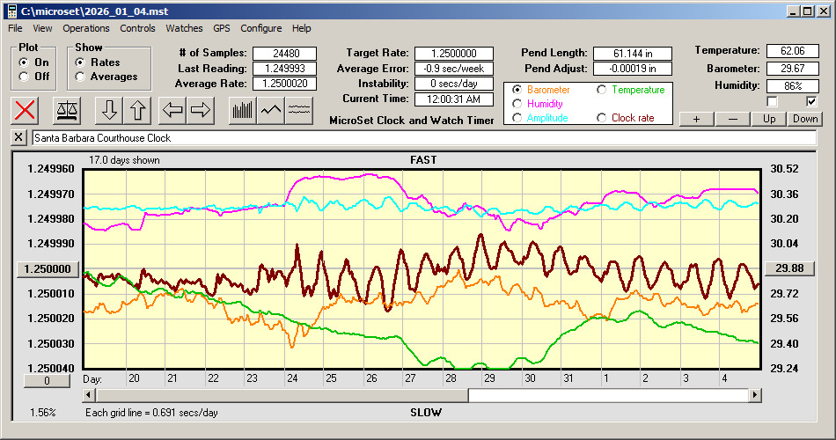This screenshot has height=440, width=836.
Task: Turn Plot Off radio button
Action: [x=24, y=77]
